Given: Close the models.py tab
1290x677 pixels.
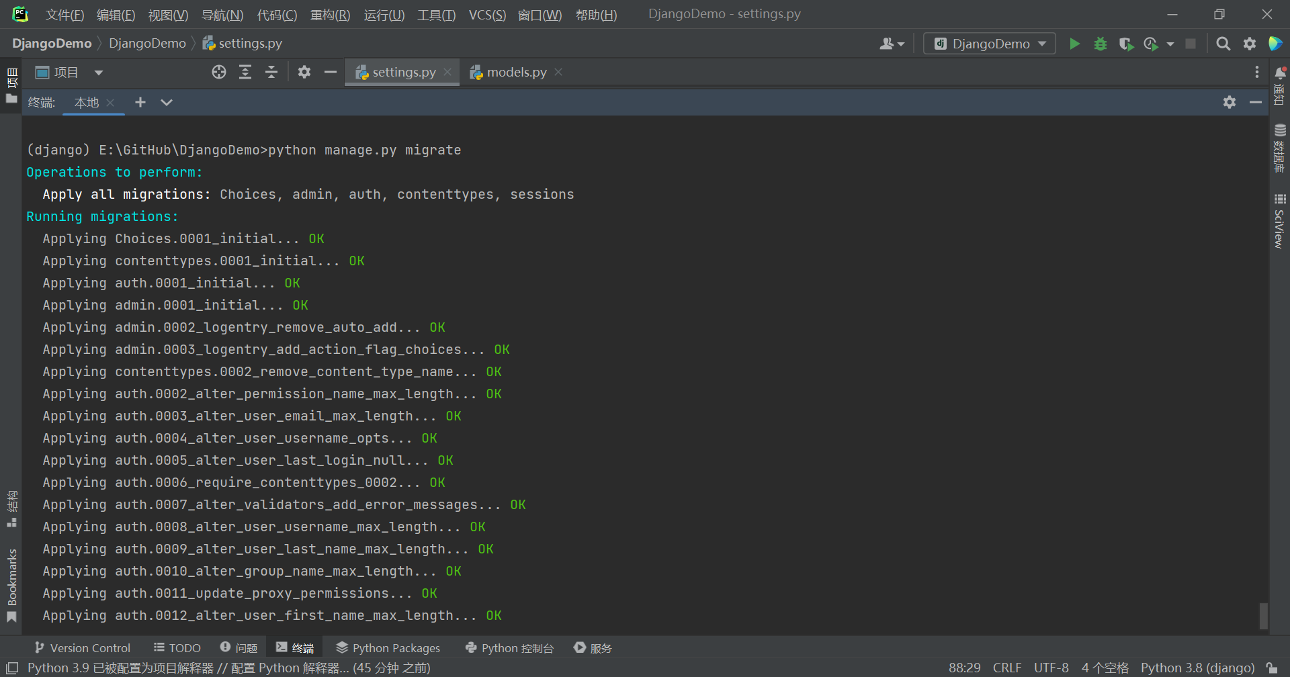Looking at the screenshot, I should tap(558, 72).
